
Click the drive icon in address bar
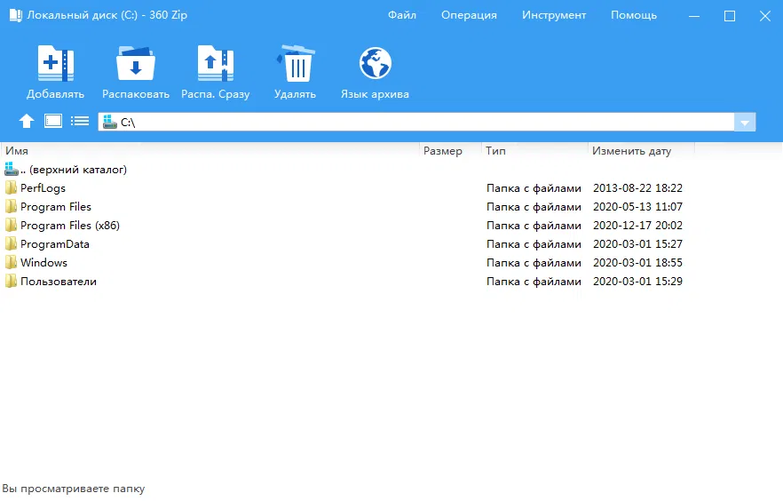pos(109,122)
